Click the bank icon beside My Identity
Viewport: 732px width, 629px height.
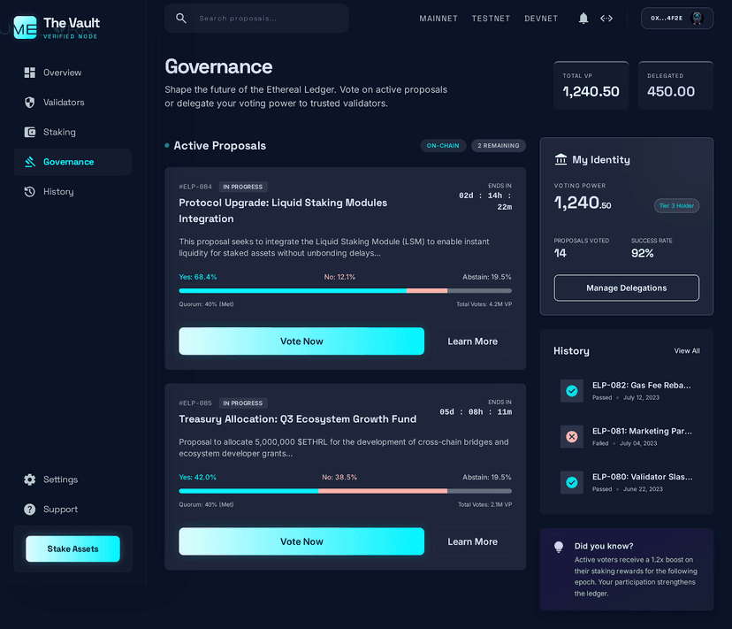coord(560,160)
